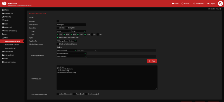This screenshot has height=102, width=224.
Task: Uncheck the Sun day checkbox
Action: point(58,35)
